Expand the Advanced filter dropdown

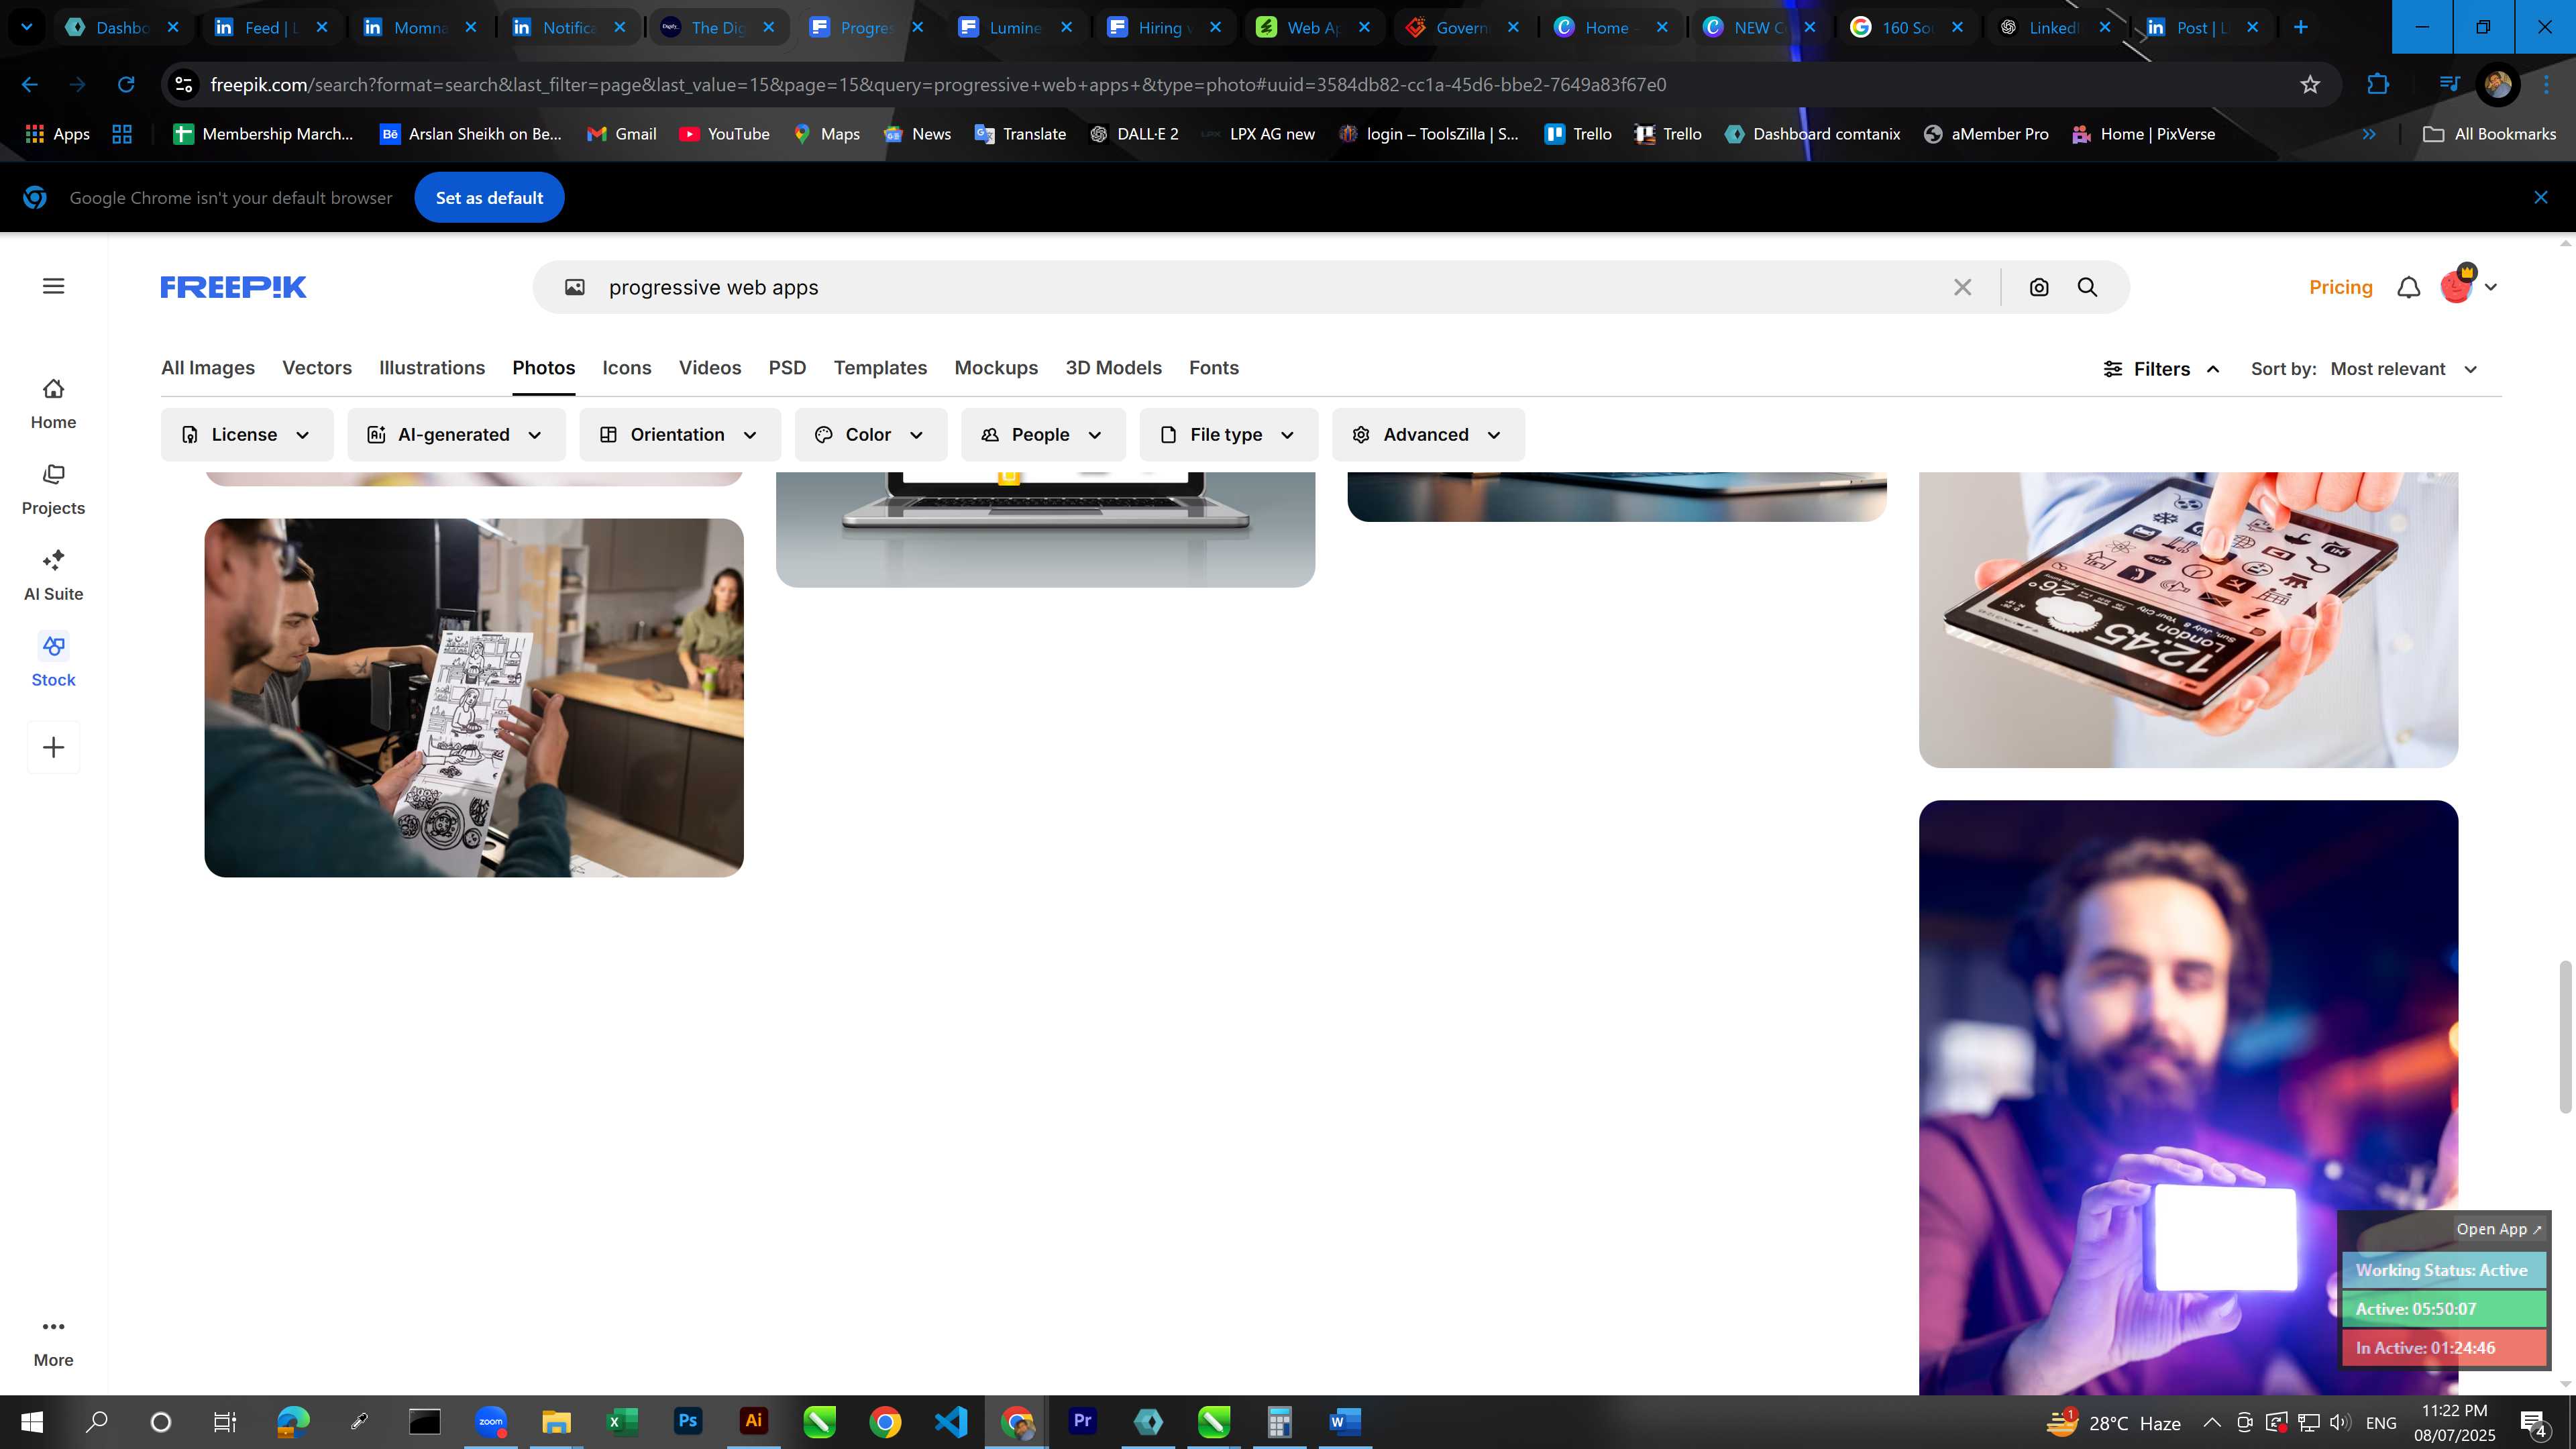coord(1428,434)
